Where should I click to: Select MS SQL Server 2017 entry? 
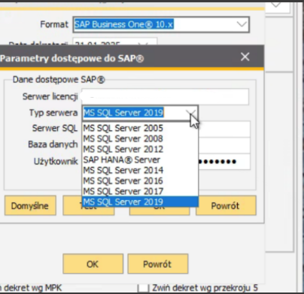(140, 191)
